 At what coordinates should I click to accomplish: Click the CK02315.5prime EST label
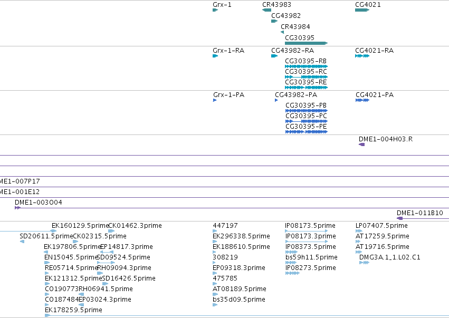point(100,236)
